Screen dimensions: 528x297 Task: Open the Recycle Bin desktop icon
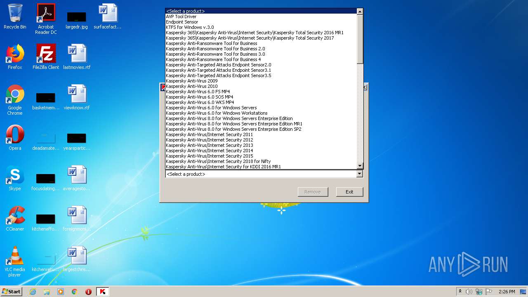tap(15, 16)
